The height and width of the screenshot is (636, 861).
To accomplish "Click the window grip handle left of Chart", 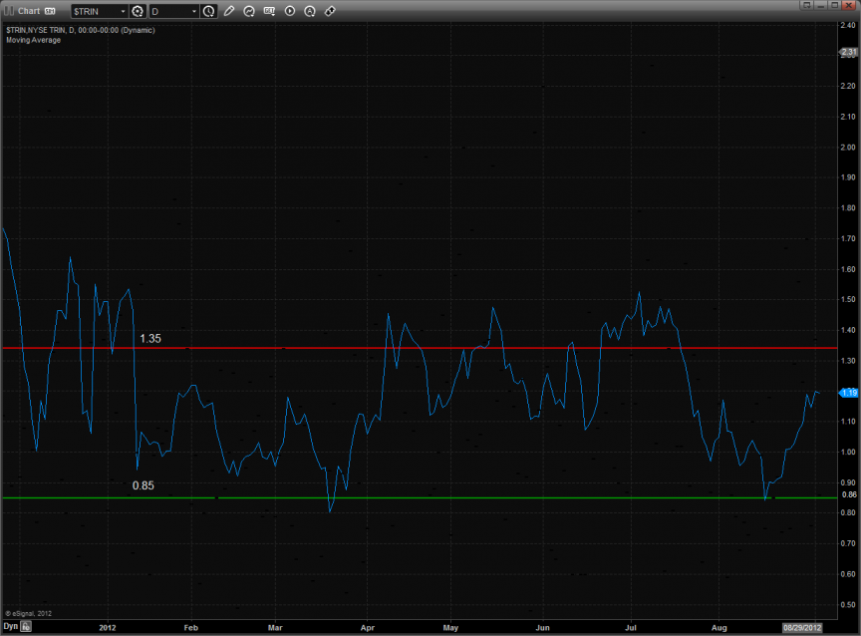I will coord(7,11).
